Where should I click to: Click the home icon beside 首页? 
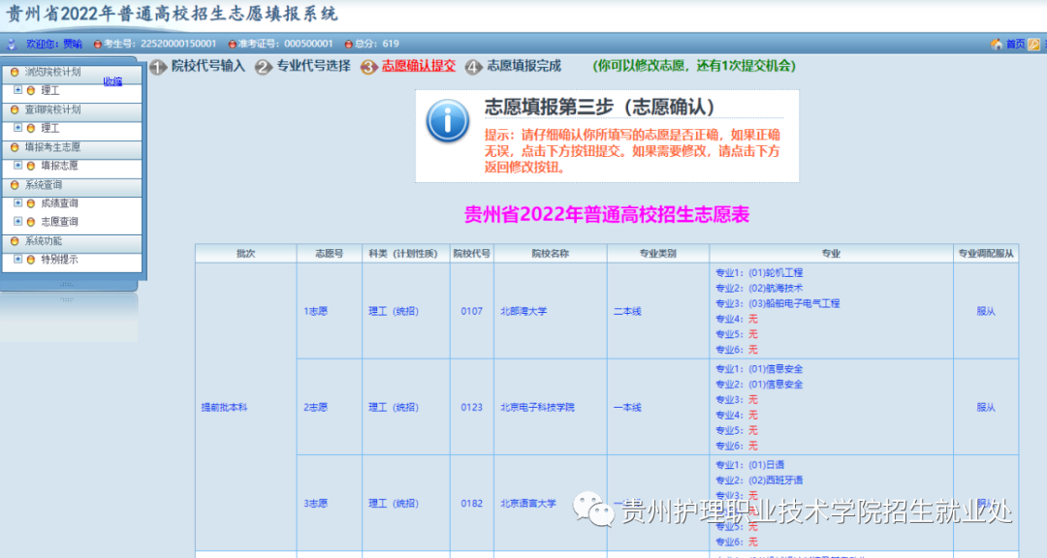pos(997,44)
